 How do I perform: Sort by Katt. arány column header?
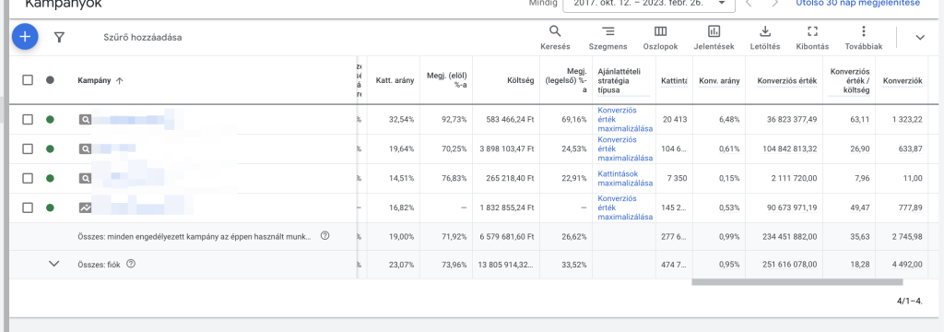[x=395, y=81]
